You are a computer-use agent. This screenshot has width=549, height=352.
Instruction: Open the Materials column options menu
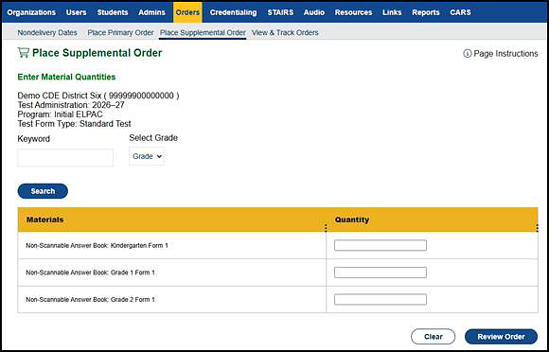(326, 228)
